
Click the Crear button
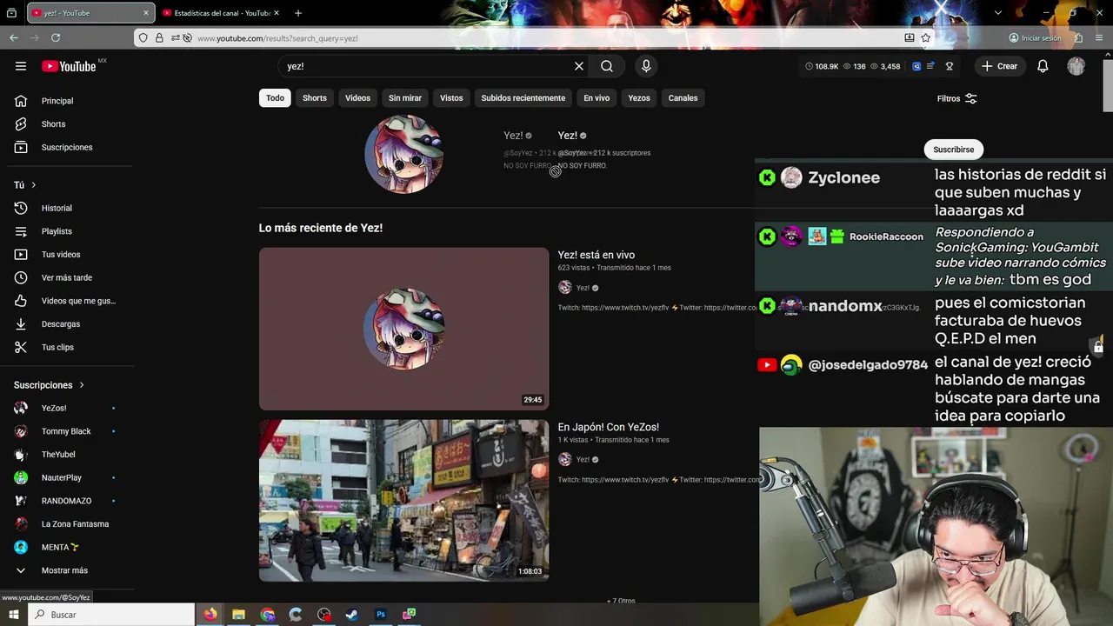(x=999, y=66)
